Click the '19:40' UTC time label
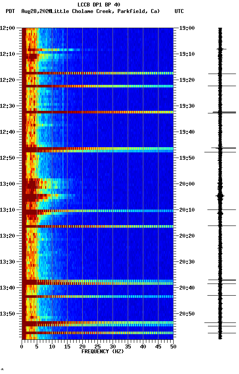Image resolution: width=239 pixels, height=374 pixels. [187, 132]
